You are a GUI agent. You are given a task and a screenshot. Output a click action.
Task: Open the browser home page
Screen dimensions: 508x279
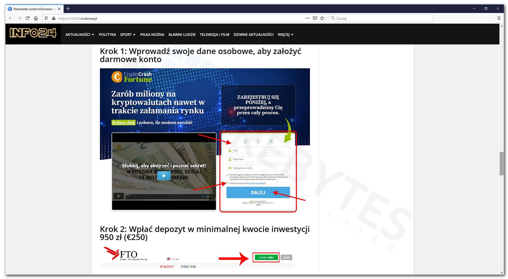click(x=36, y=18)
